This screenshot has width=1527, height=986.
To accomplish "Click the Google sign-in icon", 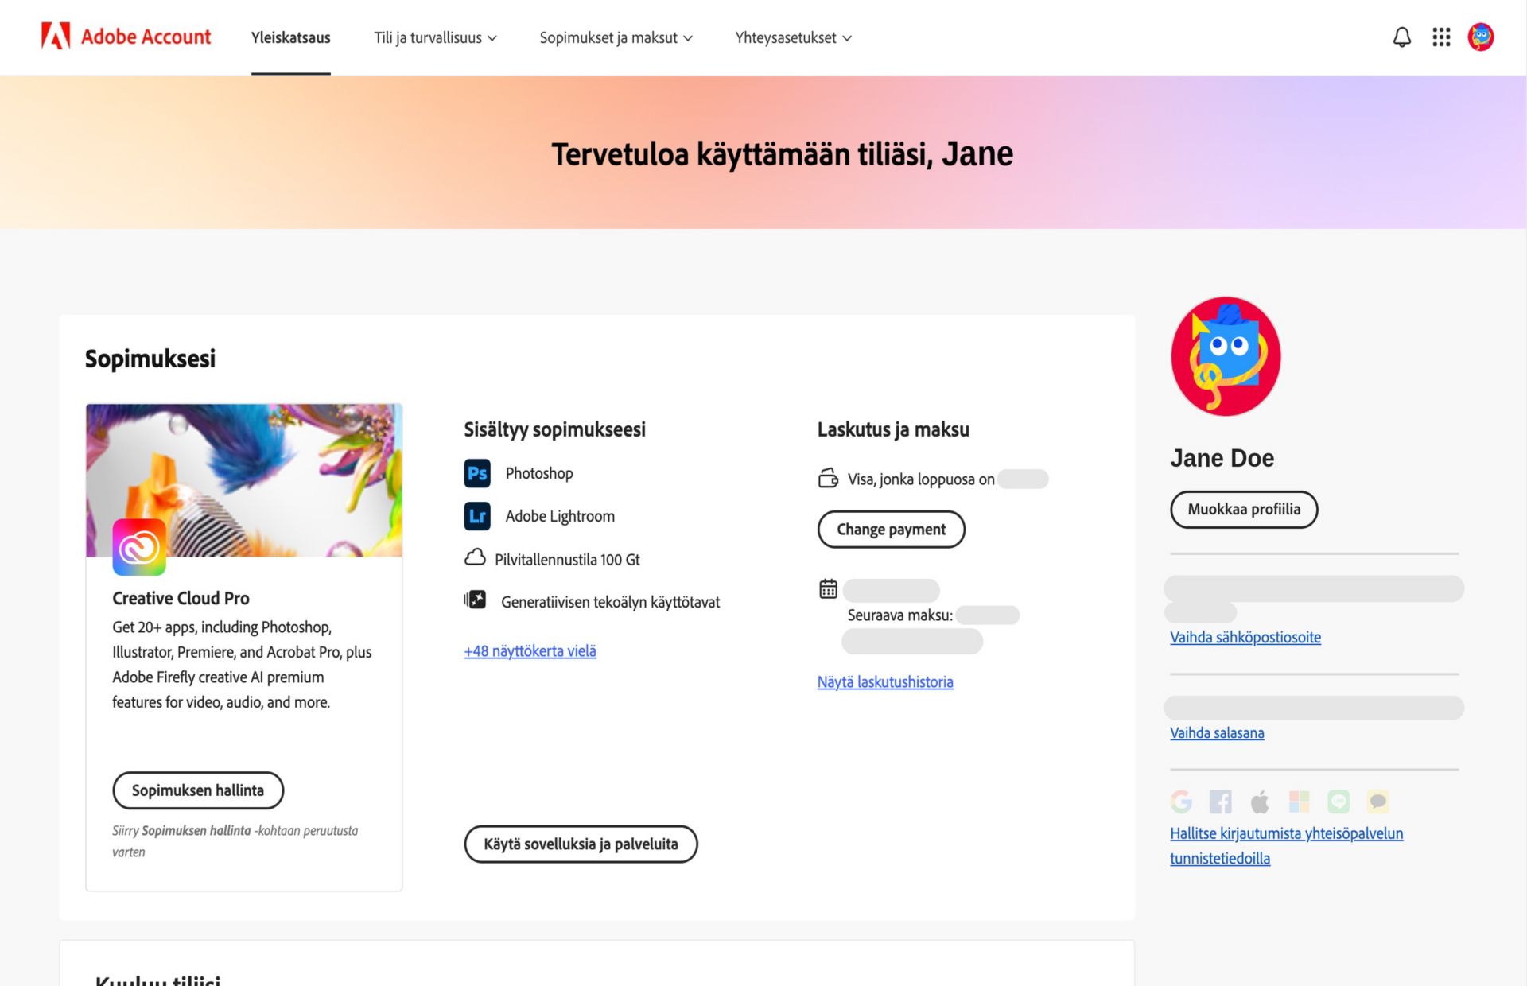I will point(1181,802).
